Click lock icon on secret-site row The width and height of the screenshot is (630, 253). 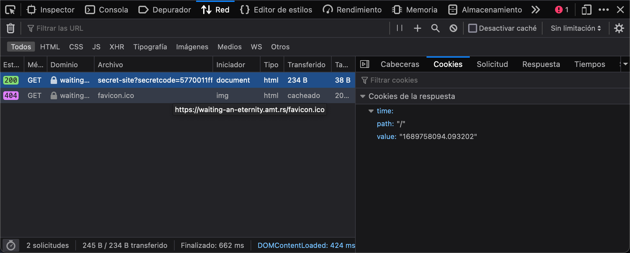(54, 80)
